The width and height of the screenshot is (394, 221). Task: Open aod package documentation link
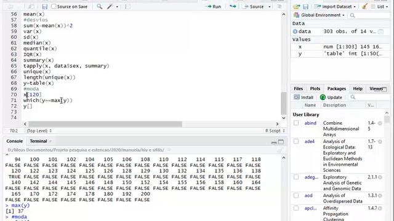(x=308, y=195)
